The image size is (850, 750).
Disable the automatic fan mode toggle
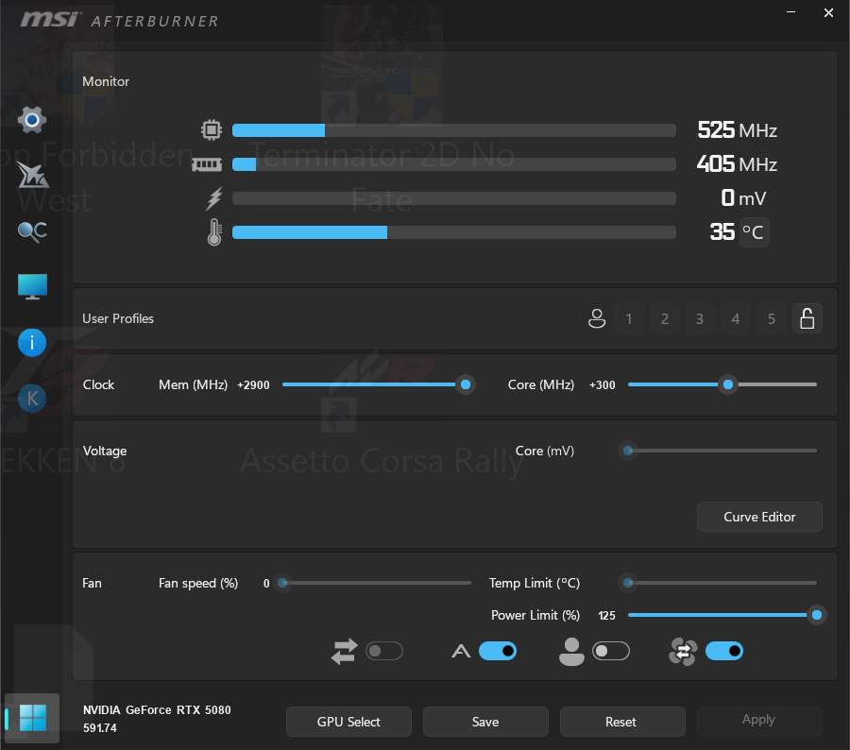[498, 651]
